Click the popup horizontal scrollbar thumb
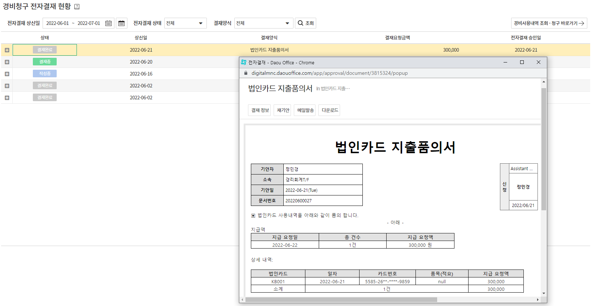 click(341, 300)
